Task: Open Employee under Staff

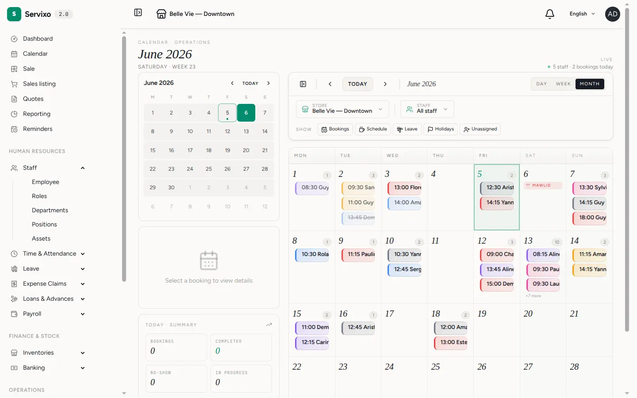Action: (46, 182)
